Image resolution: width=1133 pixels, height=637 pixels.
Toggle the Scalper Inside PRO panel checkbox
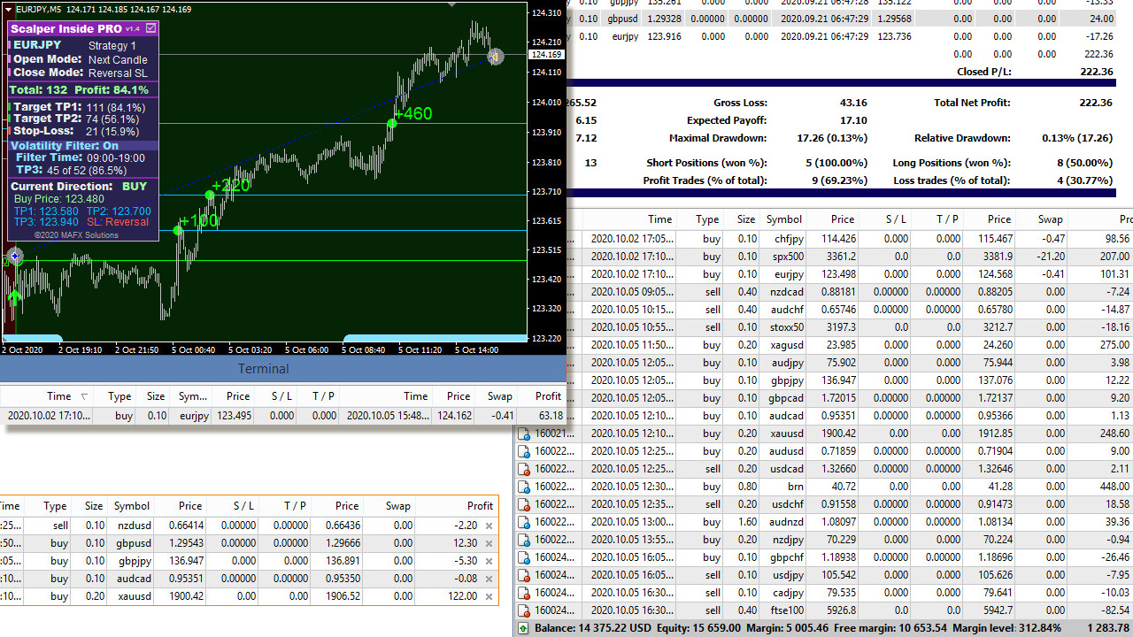[150, 28]
